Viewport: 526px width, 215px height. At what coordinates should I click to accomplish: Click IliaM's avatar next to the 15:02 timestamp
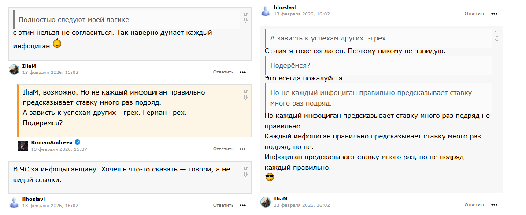tap(14, 69)
